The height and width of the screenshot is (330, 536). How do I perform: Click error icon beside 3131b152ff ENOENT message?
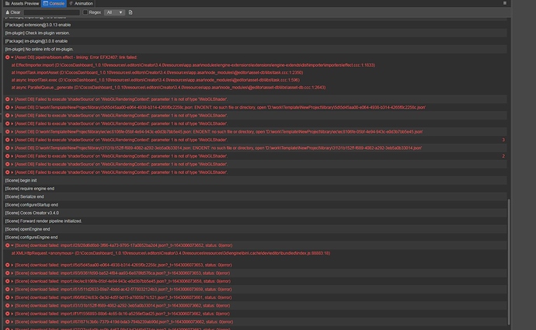point(7,148)
